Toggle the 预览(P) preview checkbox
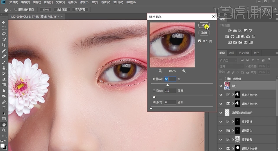 coord(200,41)
